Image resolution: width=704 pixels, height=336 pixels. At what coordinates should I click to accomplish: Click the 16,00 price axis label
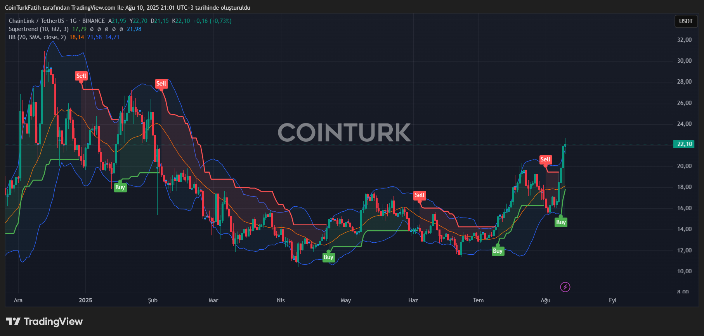click(684, 208)
